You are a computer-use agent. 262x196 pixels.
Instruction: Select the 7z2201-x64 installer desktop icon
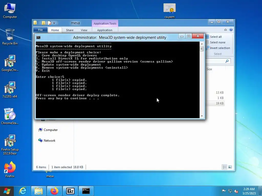10,90
